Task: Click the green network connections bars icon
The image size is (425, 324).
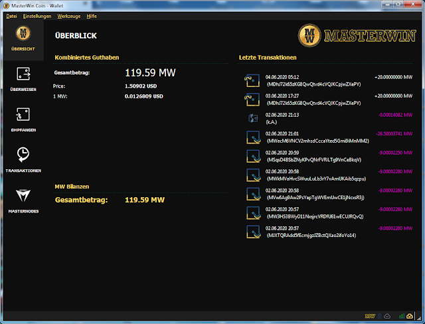Action: click(402, 316)
